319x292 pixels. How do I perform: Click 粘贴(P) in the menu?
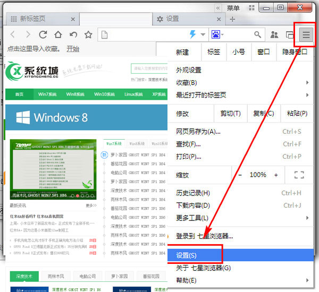click(x=297, y=114)
